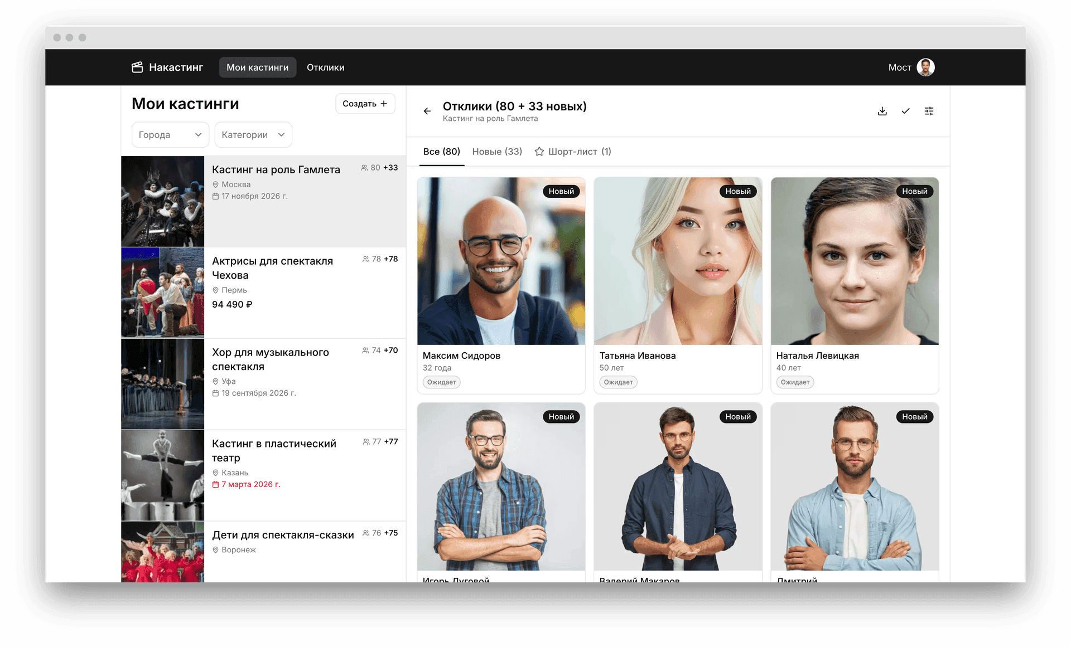The width and height of the screenshot is (1071, 647).
Task: Open Актрисы для спектакля Чехова casting
Action: (263, 293)
